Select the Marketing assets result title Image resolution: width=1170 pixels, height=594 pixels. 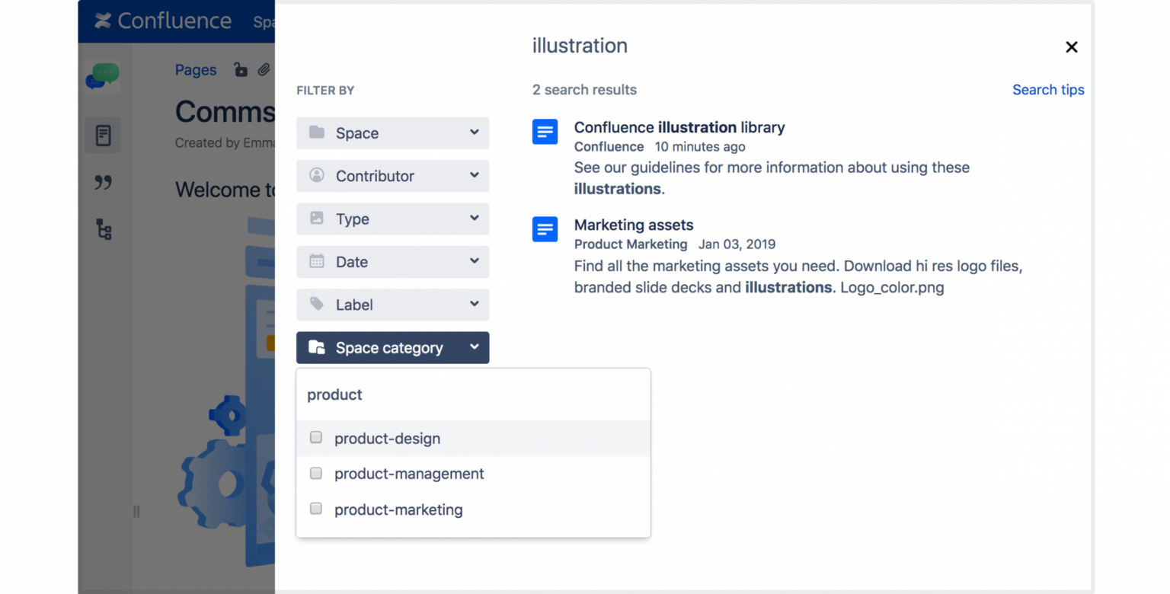[634, 225]
